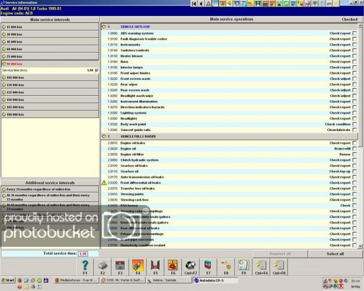The width and height of the screenshot is (364, 291).
Task: Toggle the Service time (hrs) checkbox
Action: click(97, 70)
